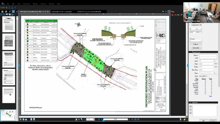Click the Calibrate button
The image size is (220, 124).
[196, 44]
